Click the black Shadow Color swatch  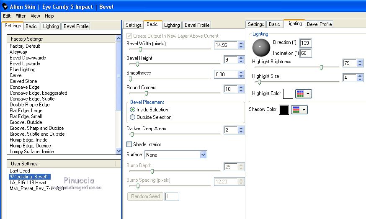284,110
